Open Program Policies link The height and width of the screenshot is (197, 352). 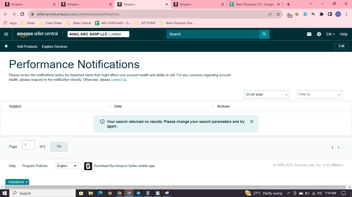pyautogui.click(x=35, y=166)
